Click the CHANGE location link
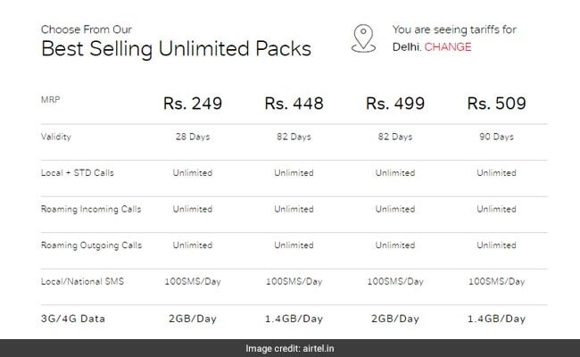 pyautogui.click(x=449, y=46)
